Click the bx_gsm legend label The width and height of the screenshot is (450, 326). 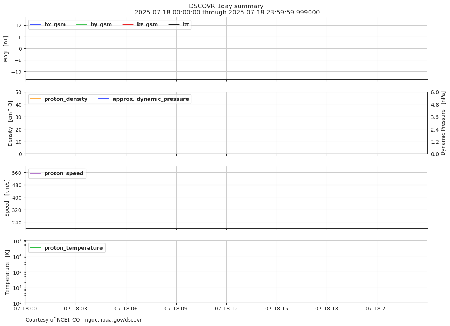click(55, 25)
